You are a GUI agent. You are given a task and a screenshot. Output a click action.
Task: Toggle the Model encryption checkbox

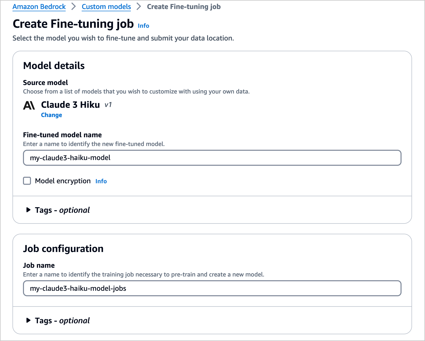[x=27, y=181]
